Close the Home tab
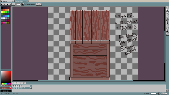This screenshot has width=169, height=95. coord(13,1)
